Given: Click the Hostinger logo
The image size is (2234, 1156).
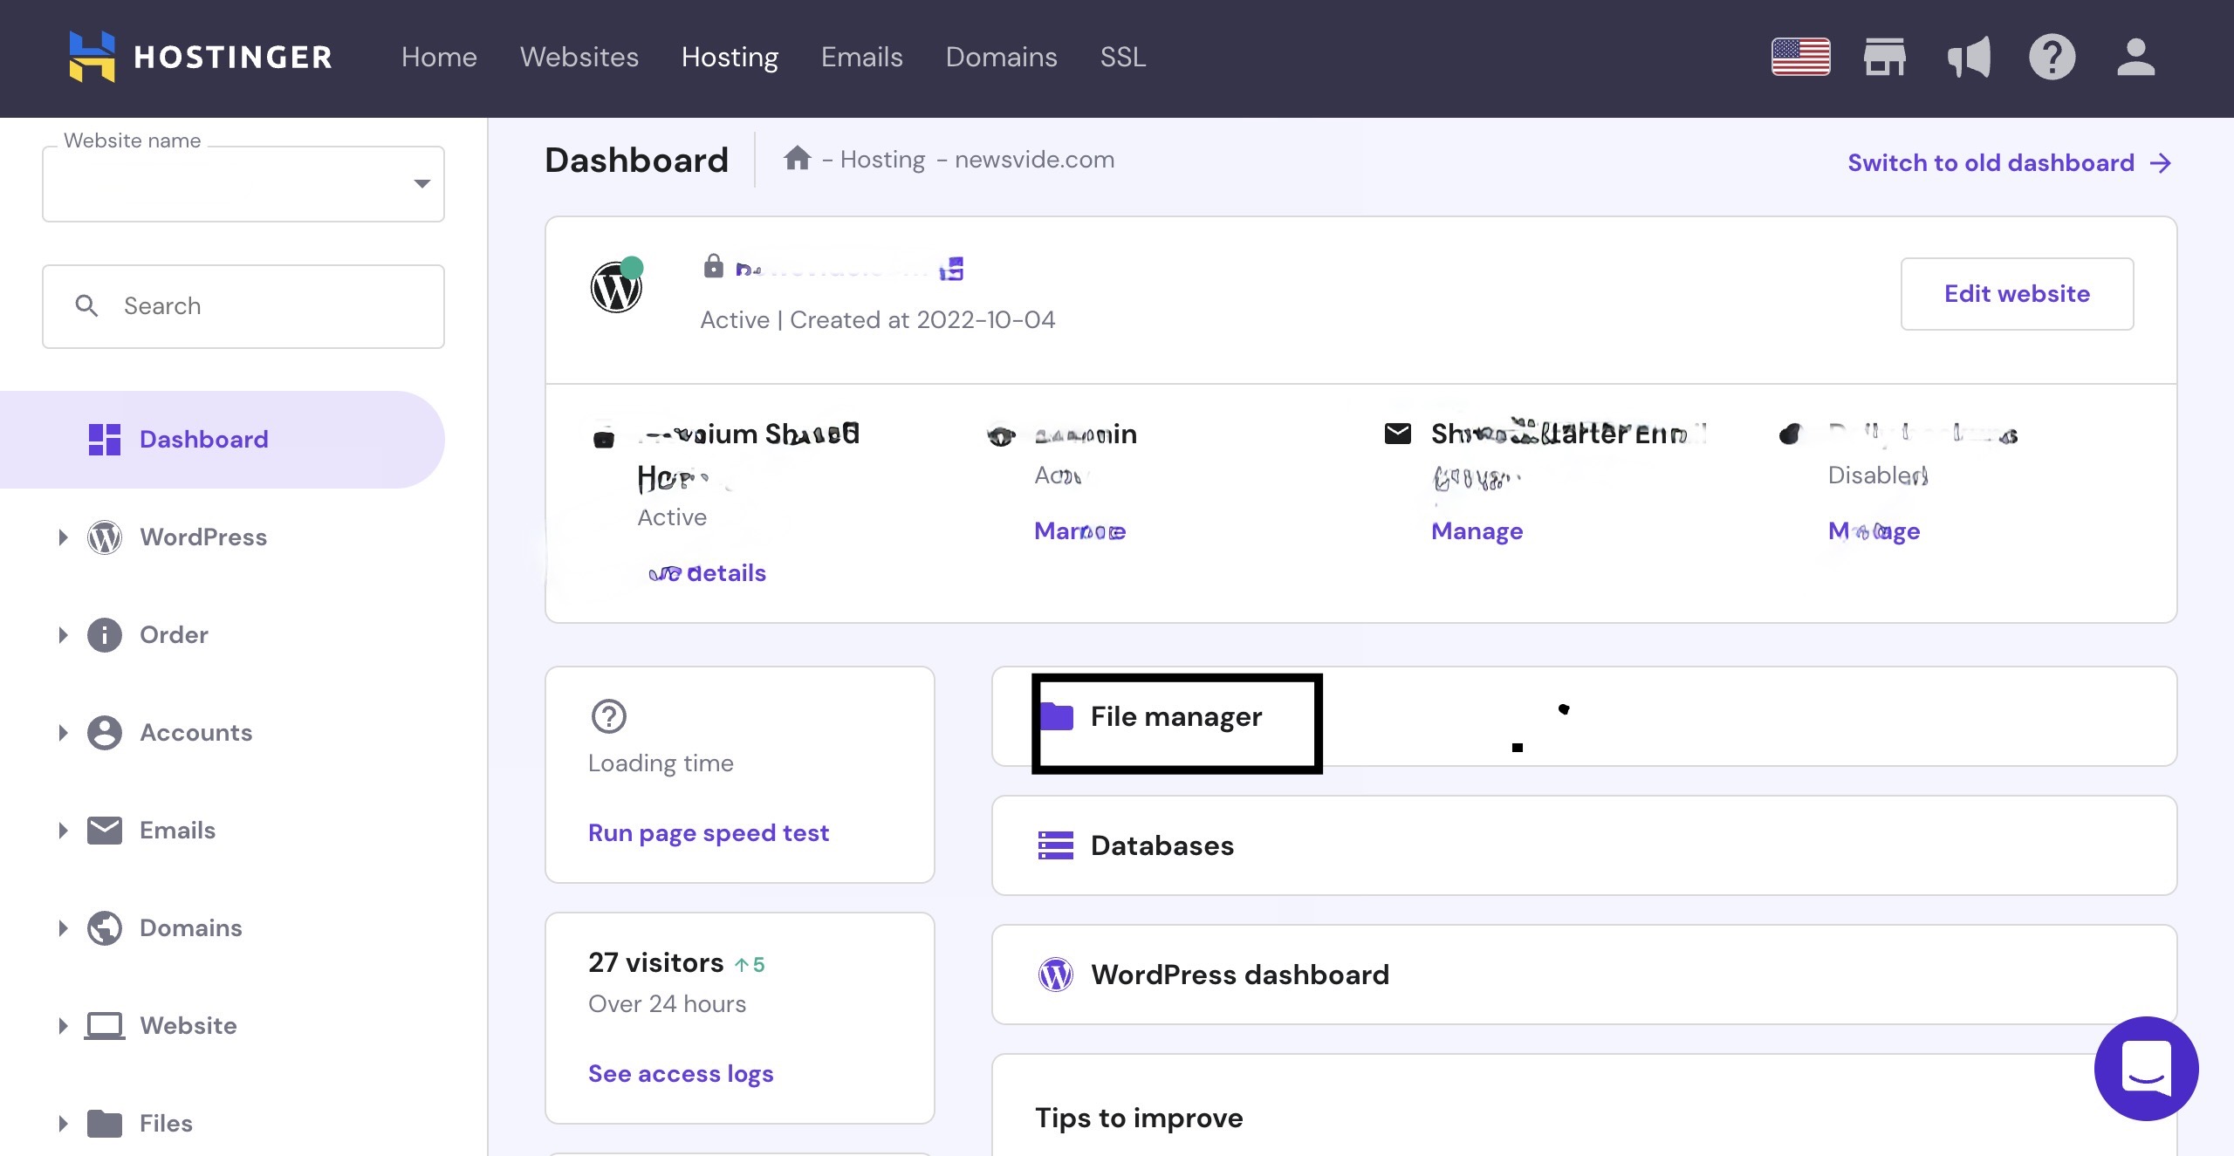Looking at the screenshot, I should click(x=201, y=58).
